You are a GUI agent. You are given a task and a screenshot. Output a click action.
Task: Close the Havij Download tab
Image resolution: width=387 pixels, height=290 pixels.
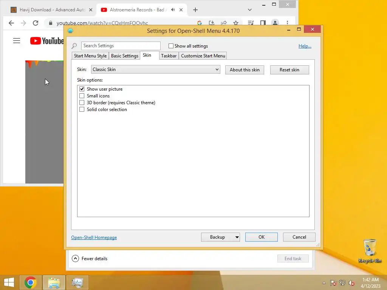coord(91,10)
